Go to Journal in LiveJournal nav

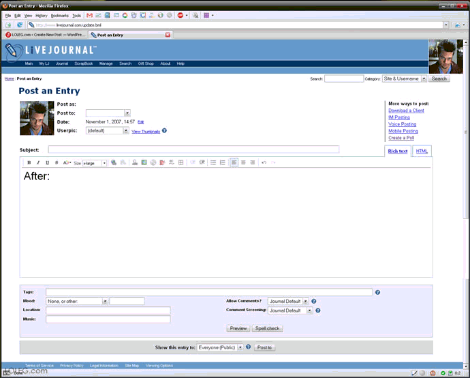click(62, 63)
